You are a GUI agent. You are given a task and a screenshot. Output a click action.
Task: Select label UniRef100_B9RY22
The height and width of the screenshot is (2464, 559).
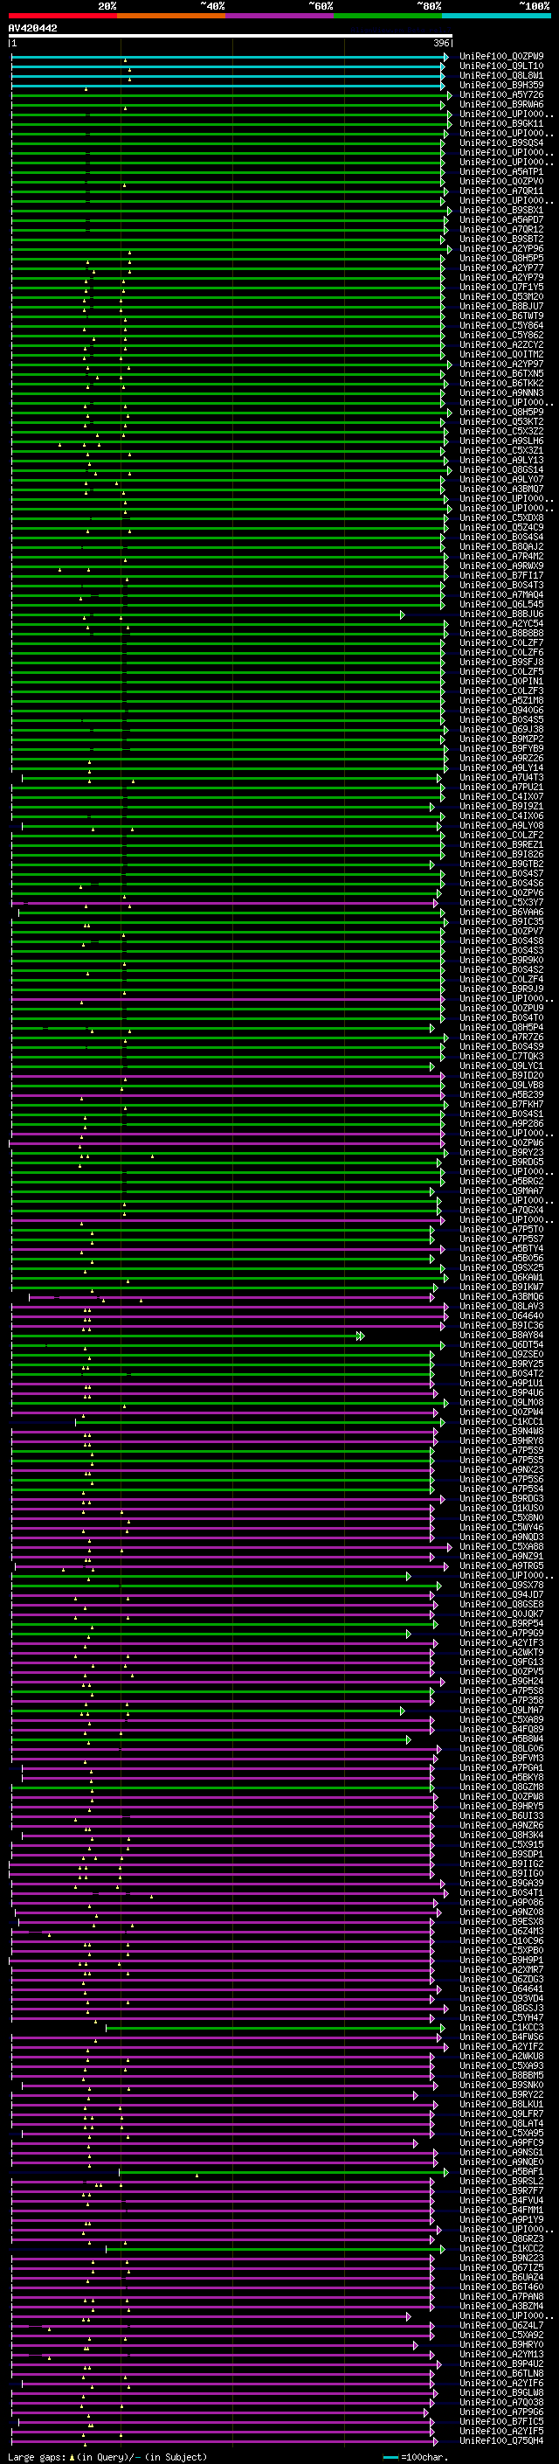click(x=500, y=2095)
